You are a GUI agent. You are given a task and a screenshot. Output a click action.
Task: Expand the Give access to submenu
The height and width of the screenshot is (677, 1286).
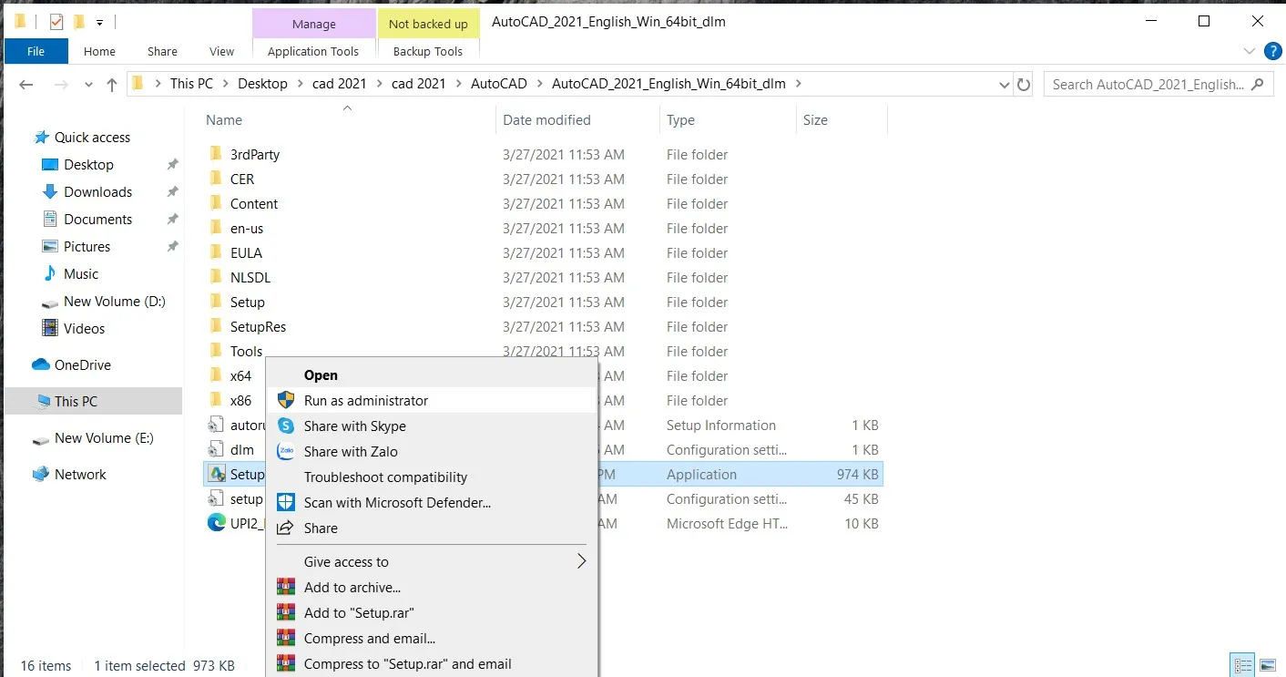[x=345, y=561]
